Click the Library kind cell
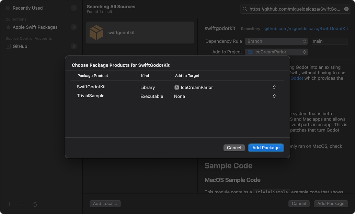 [148, 88]
